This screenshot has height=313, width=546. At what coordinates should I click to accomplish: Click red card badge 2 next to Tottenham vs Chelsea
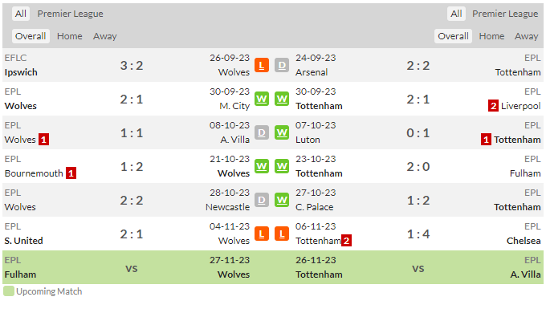(x=346, y=241)
